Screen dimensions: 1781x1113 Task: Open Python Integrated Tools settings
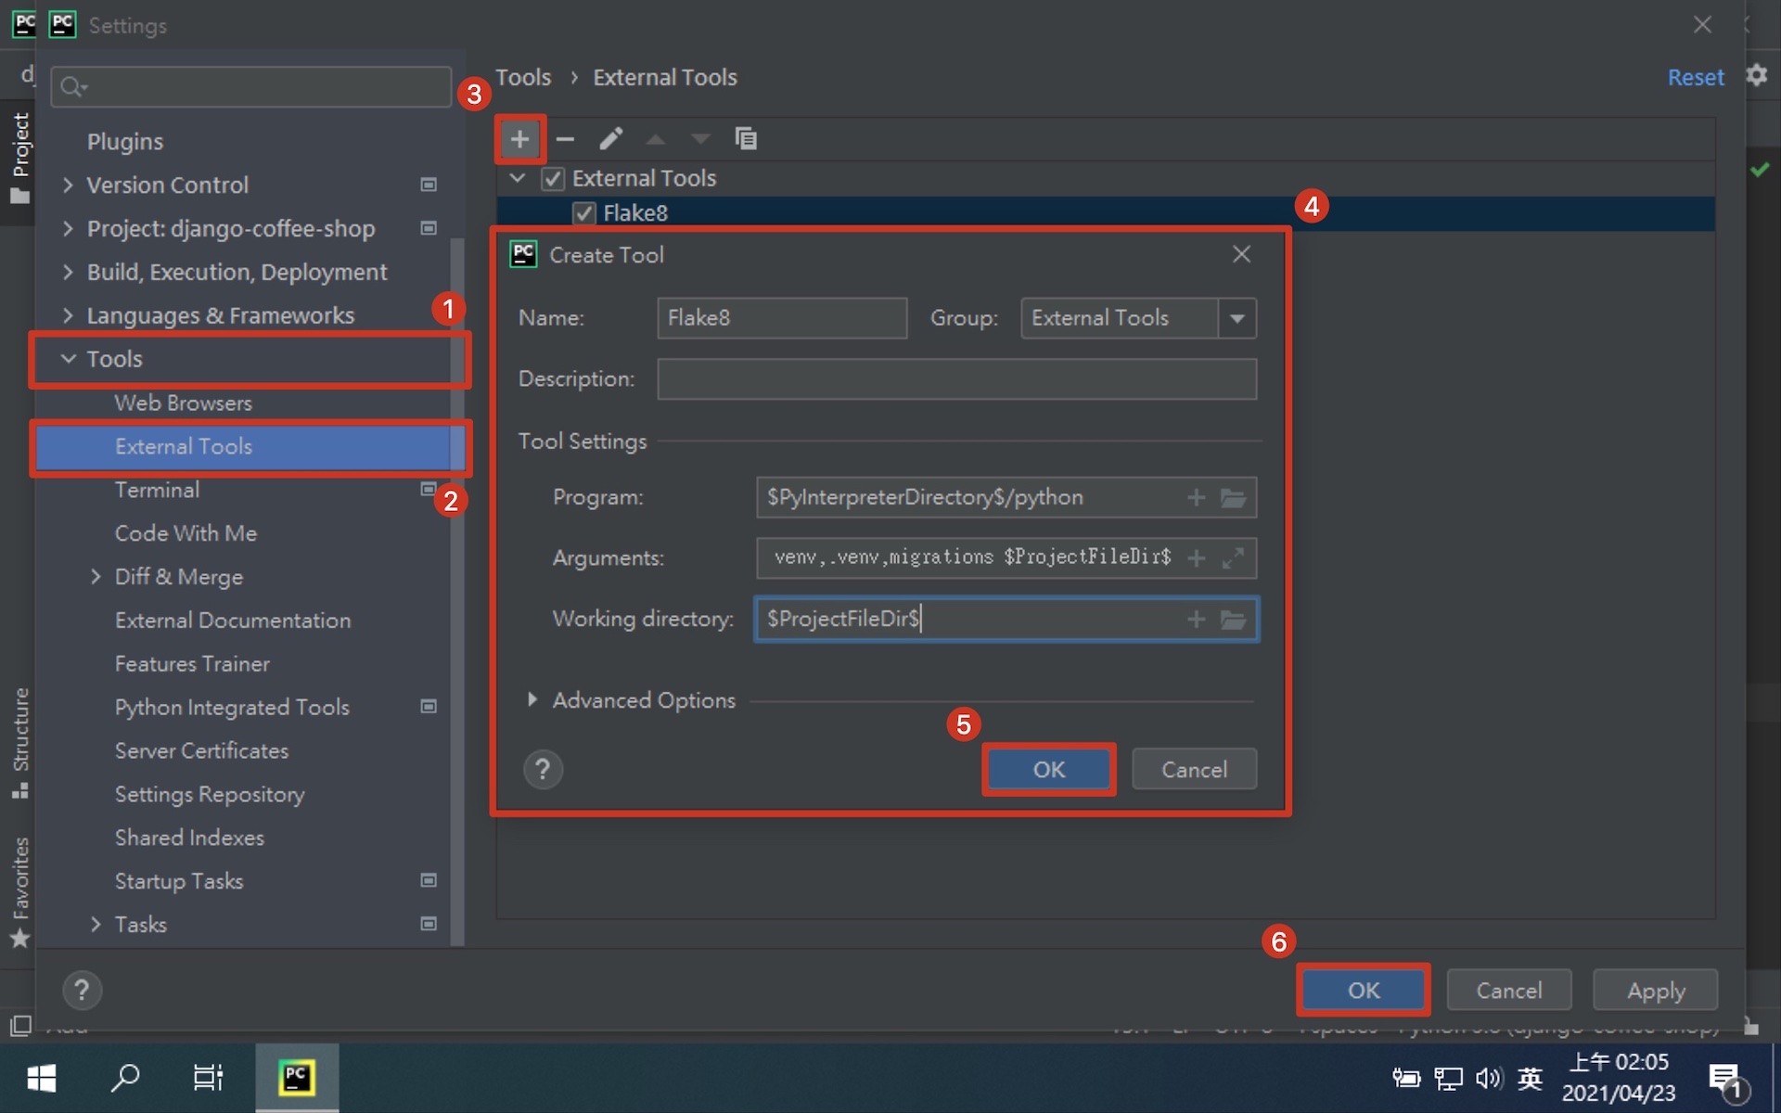(232, 708)
